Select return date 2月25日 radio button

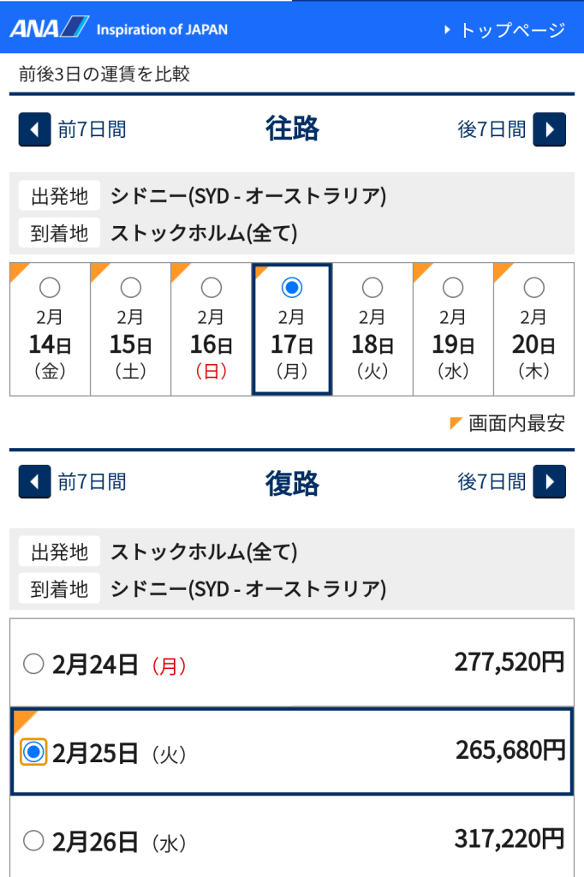coord(33,753)
